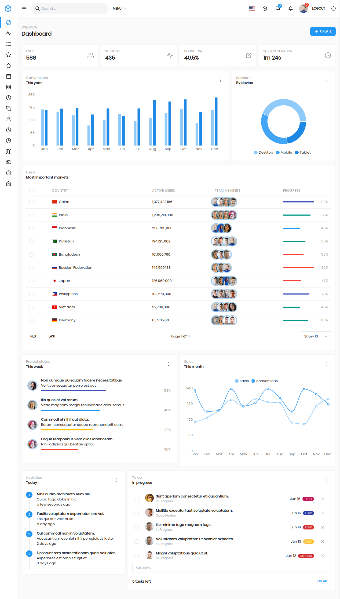This screenshot has width=340, height=599.
Task: Open the list sidebar icon
Action: point(9,44)
